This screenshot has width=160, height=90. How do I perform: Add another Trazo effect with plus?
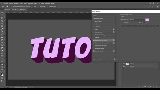coord(113,29)
